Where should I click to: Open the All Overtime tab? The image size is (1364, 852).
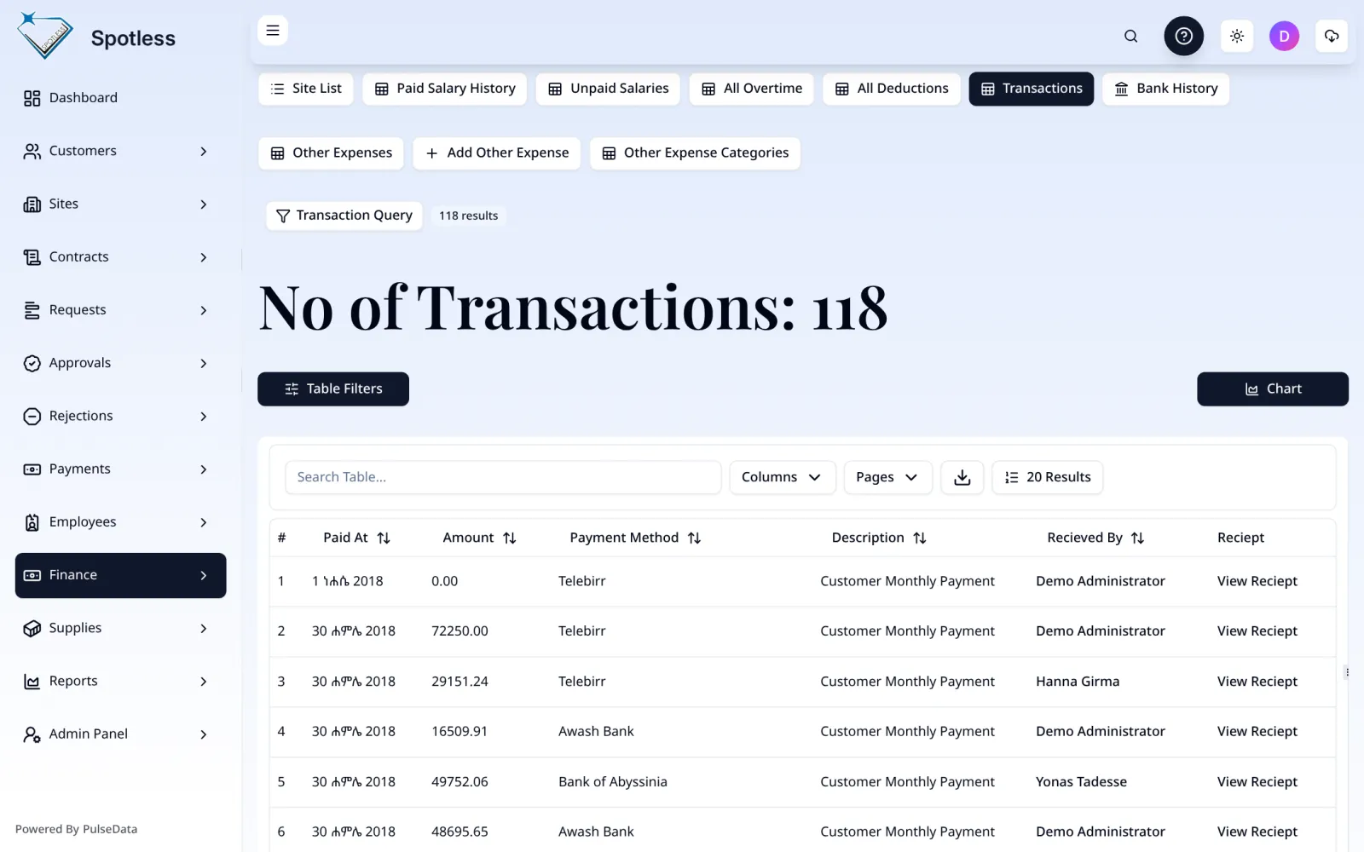(751, 89)
